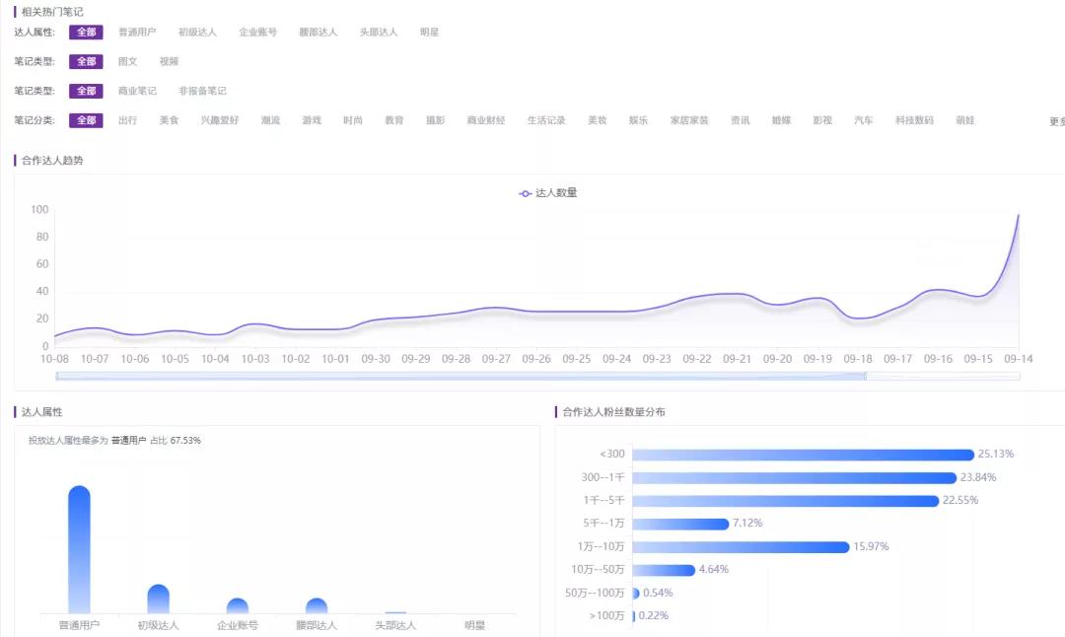Choose 美食 note category
This screenshot has height=637, width=1065.
tap(170, 120)
